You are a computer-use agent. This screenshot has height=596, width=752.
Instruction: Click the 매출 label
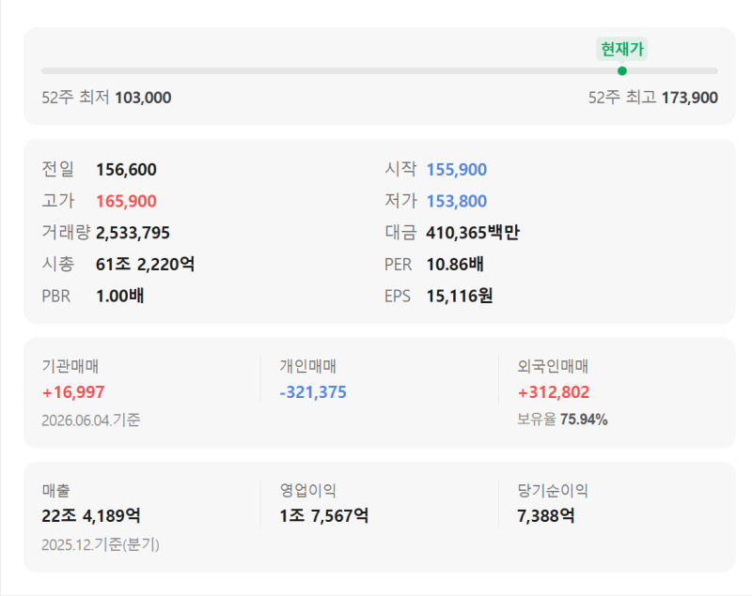click(x=55, y=490)
